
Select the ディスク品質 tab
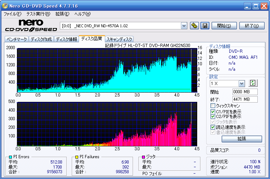pyautogui.click(x=92, y=39)
